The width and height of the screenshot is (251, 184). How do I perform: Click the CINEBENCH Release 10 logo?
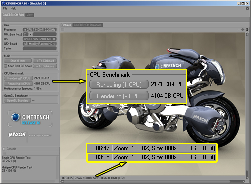30,119
